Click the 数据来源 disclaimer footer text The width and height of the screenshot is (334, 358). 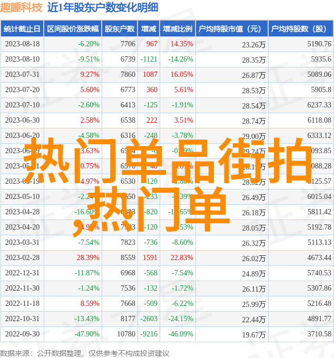[84, 353]
